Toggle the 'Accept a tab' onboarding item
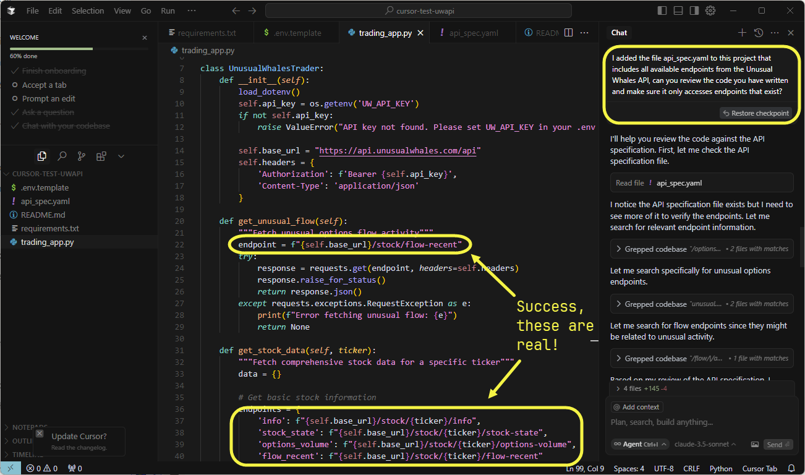 point(44,85)
